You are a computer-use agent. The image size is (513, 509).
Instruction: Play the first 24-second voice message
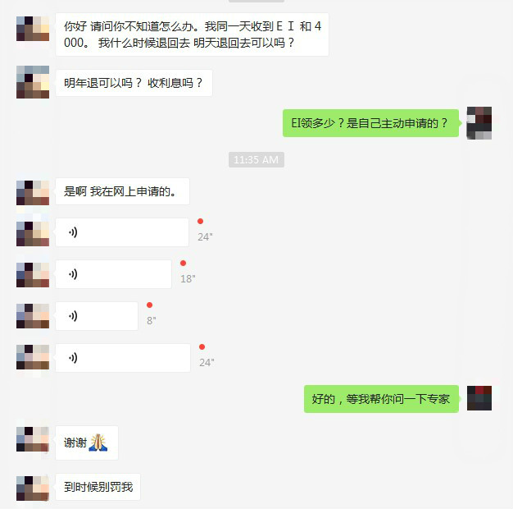(x=122, y=232)
